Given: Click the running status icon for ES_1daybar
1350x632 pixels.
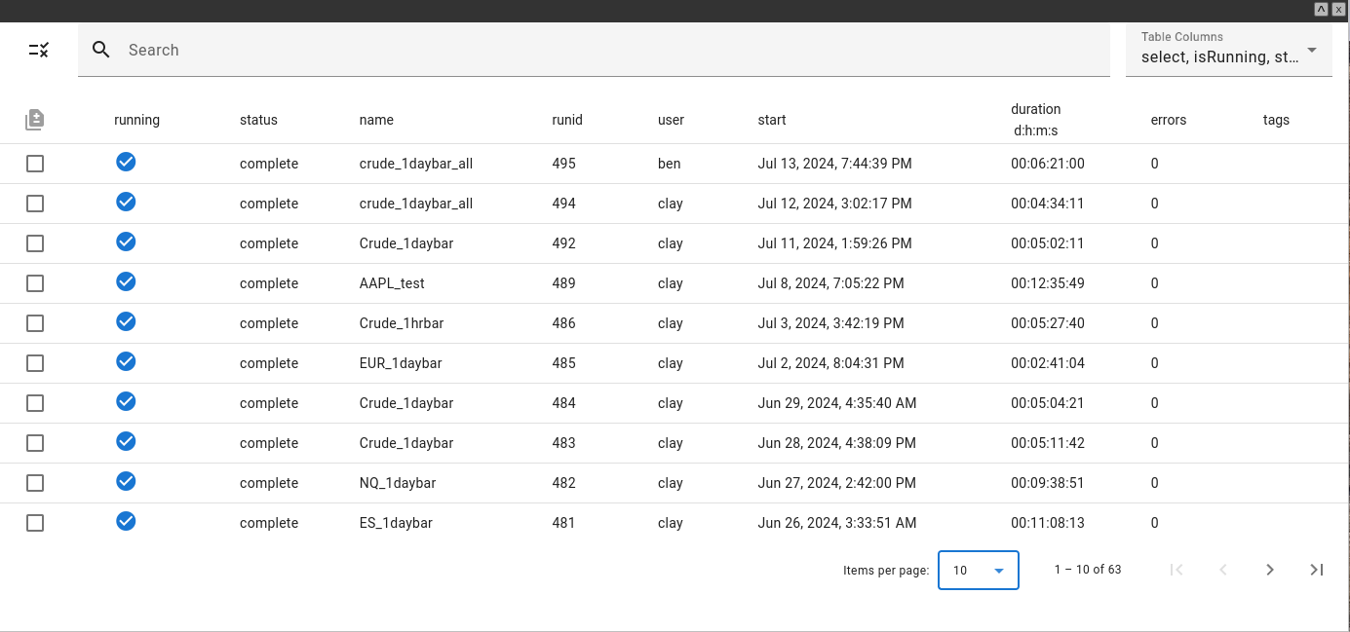Looking at the screenshot, I should tap(126, 521).
